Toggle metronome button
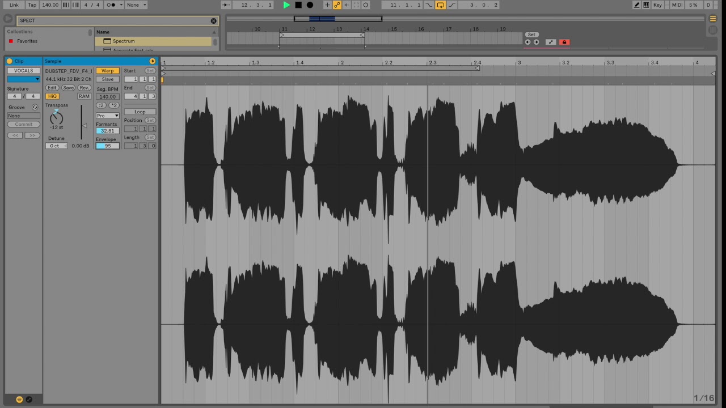726x408 pixels. (x=112, y=5)
